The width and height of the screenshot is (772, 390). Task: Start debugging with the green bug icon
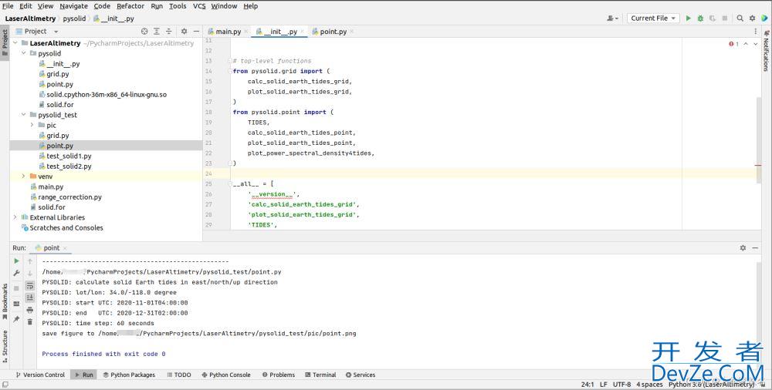tap(700, 18)
